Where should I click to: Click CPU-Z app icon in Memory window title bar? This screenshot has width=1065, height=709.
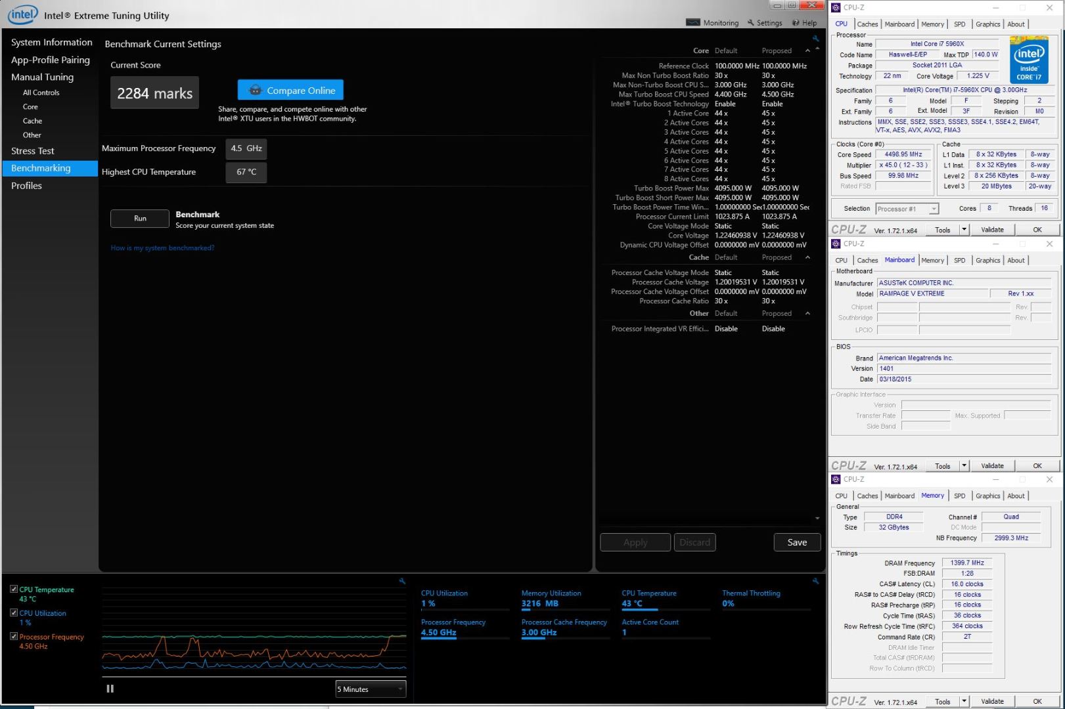[836, 479]
